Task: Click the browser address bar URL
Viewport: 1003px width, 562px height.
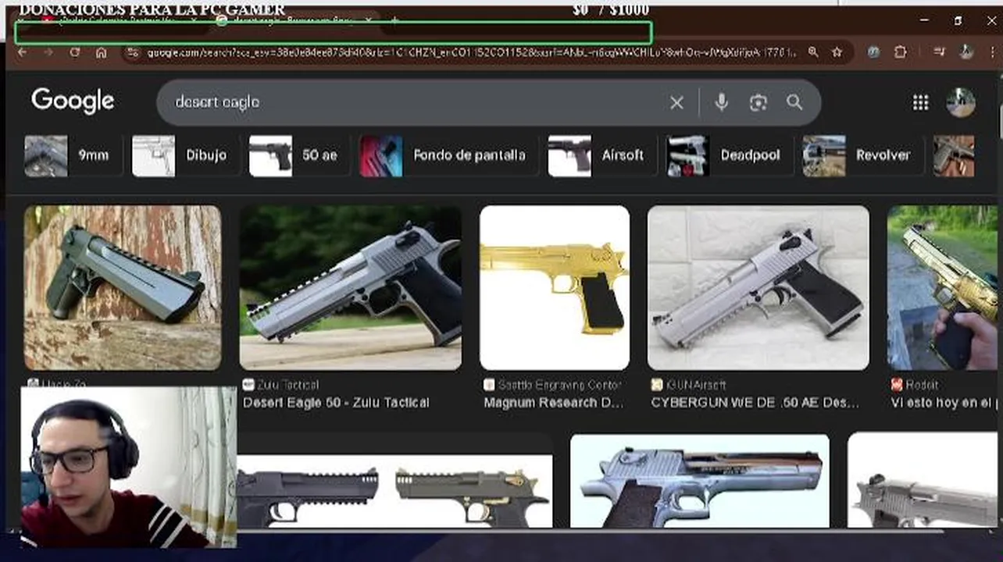Action: [x=473, y=52]
